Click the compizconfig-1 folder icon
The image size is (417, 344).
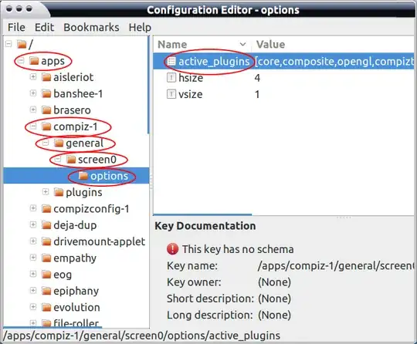tap(46, 209)
